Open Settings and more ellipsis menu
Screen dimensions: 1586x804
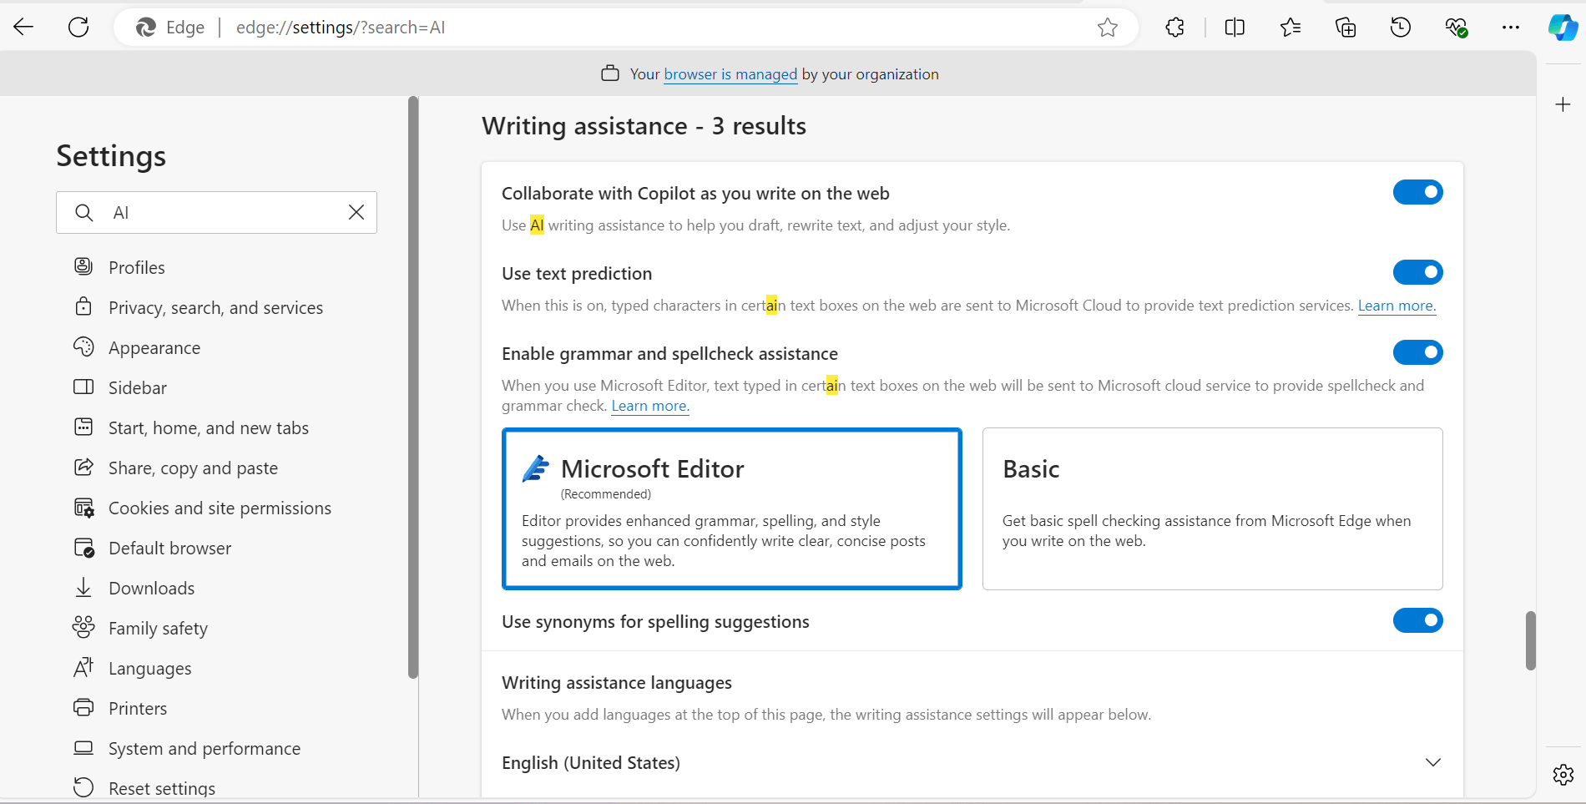(1511, 28)
